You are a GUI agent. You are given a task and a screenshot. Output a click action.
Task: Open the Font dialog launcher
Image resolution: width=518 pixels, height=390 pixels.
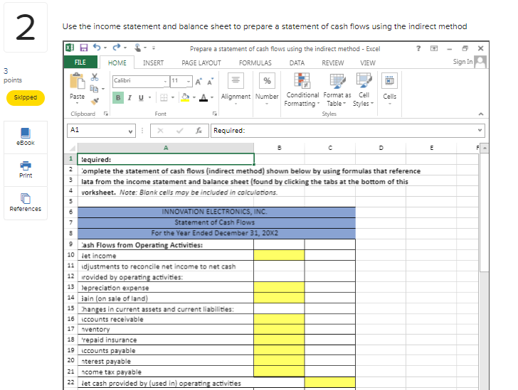click(215, 114)
